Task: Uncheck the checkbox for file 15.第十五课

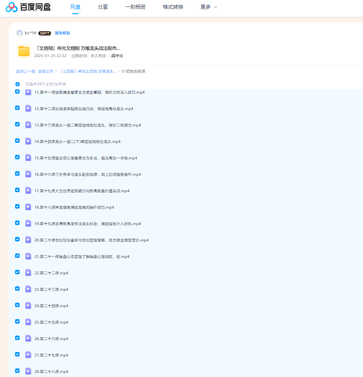Action: (17, 157)
